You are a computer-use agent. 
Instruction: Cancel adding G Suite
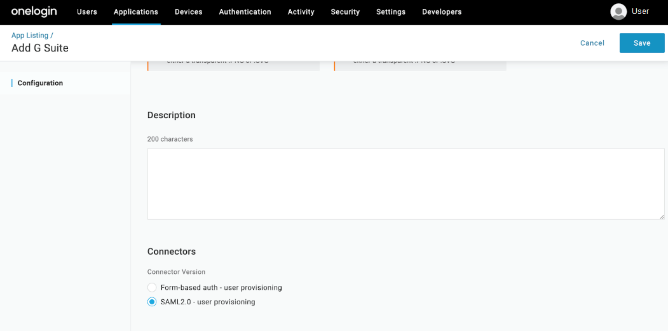(x=592, y=43)
